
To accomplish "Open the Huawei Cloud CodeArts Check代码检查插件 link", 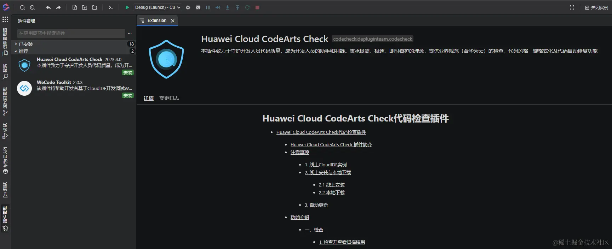I will click(321, 132).
